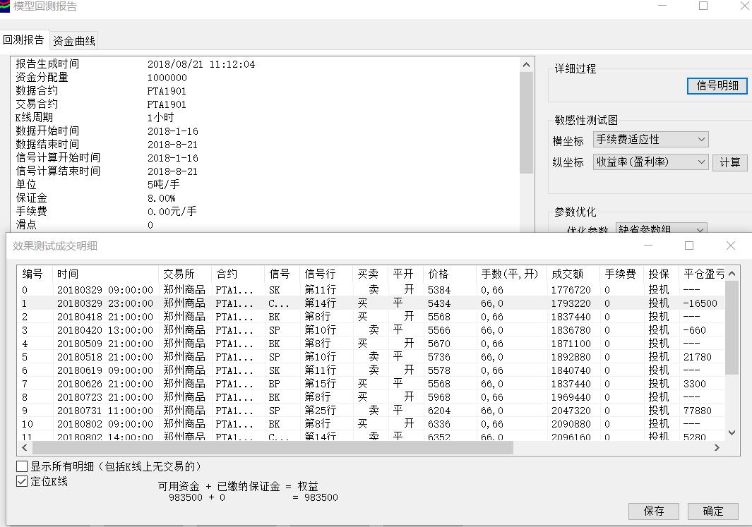The height and width of the screenshot is (527, 752).
Task: Select trade row number 9 with profit 77880
Action: click(x=212, y=411)
